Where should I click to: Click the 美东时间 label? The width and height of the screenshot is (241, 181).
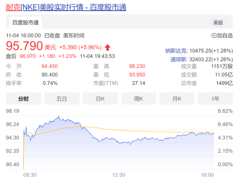[x=74, y=35]
